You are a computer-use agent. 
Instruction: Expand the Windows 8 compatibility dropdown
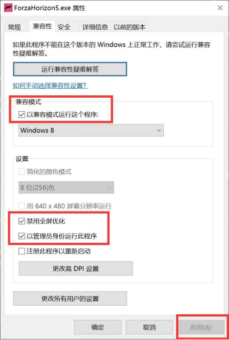(x=91, y=130)
